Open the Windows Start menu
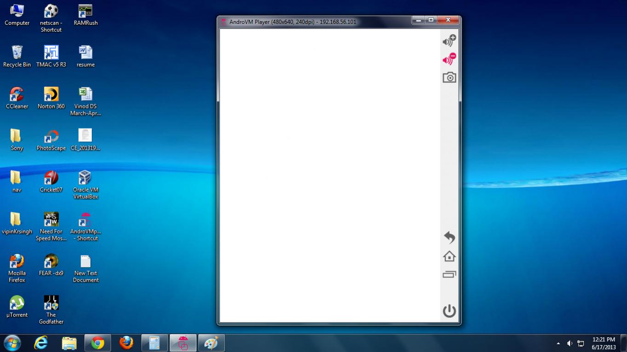627x352 pixels. pos(12,343)
